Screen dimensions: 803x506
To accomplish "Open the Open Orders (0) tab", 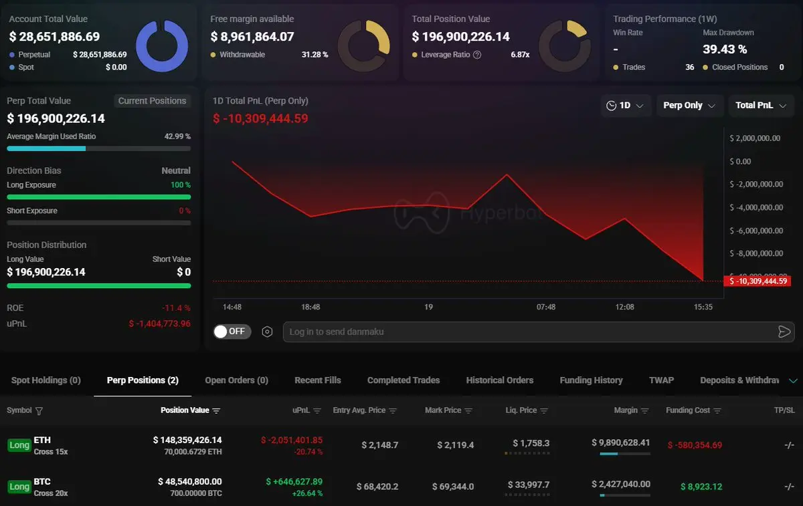I will (x=236, y=380).
